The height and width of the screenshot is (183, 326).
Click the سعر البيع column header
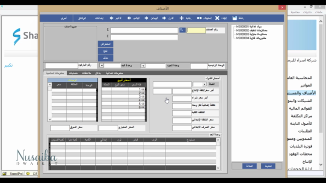click(120, 85)
